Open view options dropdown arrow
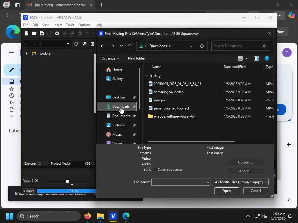The image size is (298, 223). pos(247,58)
